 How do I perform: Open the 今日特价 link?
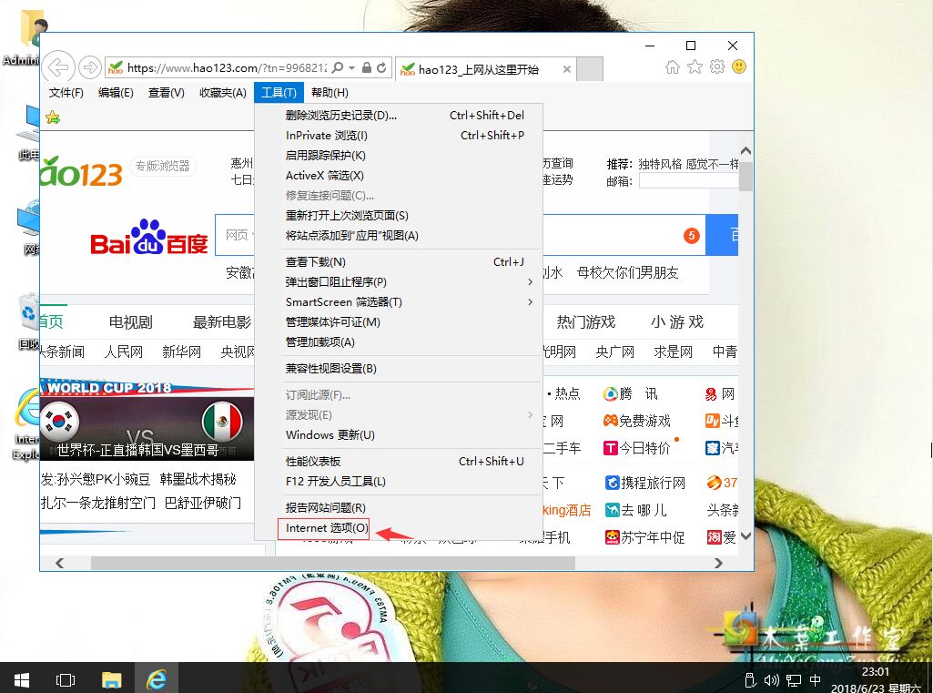click(x=637, y=448)
